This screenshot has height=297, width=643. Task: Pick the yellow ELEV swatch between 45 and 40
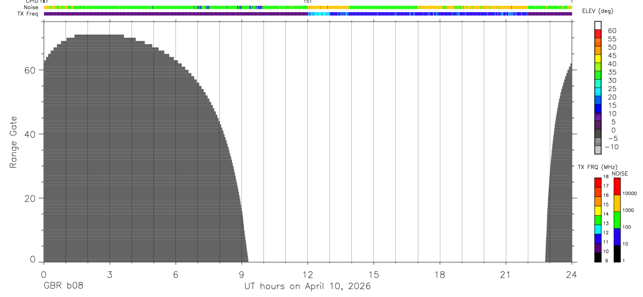click(x=598, y=59)
